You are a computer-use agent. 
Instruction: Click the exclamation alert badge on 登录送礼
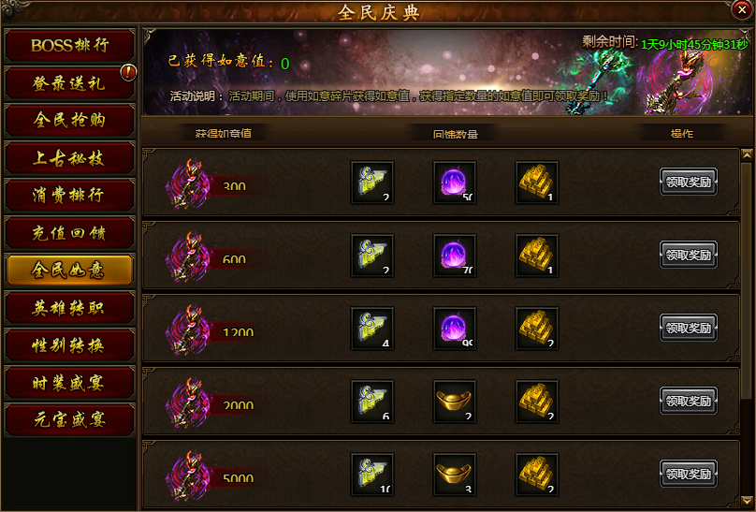[x=128, y=72]
